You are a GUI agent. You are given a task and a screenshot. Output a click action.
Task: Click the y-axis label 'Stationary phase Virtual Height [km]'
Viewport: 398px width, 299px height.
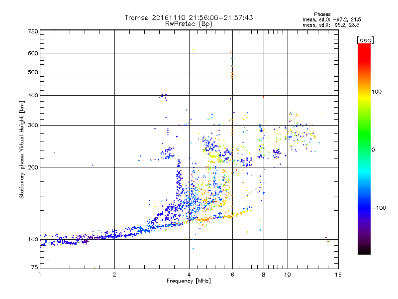[22, 150]
